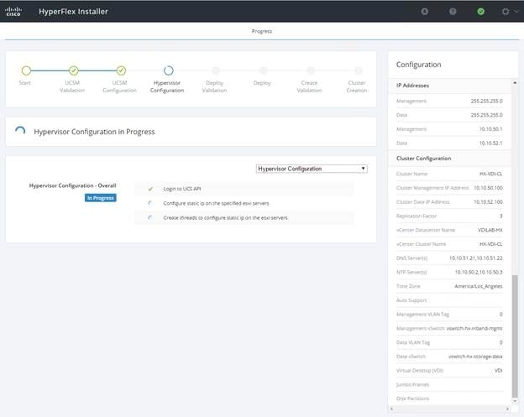
Task: Click the Management gateway value 10.10.50.1
Action: (490, 129)
